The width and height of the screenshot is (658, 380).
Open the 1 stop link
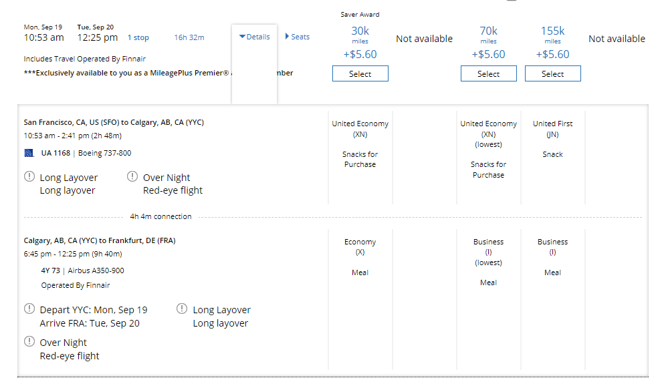pos(138,37)
